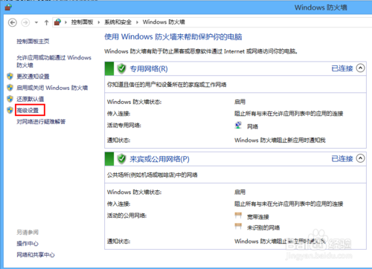Expand the arrow after 控制面板 breadcrumb
The image size is (372, 269).
click(99, 22)
